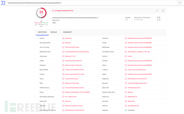Click the Qihoo-360 'Win32/Backdoor.d55' result
Screen dimensions: 184x114
(134, 88)
